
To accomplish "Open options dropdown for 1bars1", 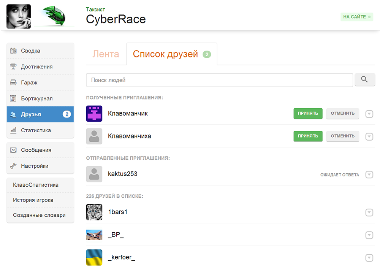I will tap(369, 212).
